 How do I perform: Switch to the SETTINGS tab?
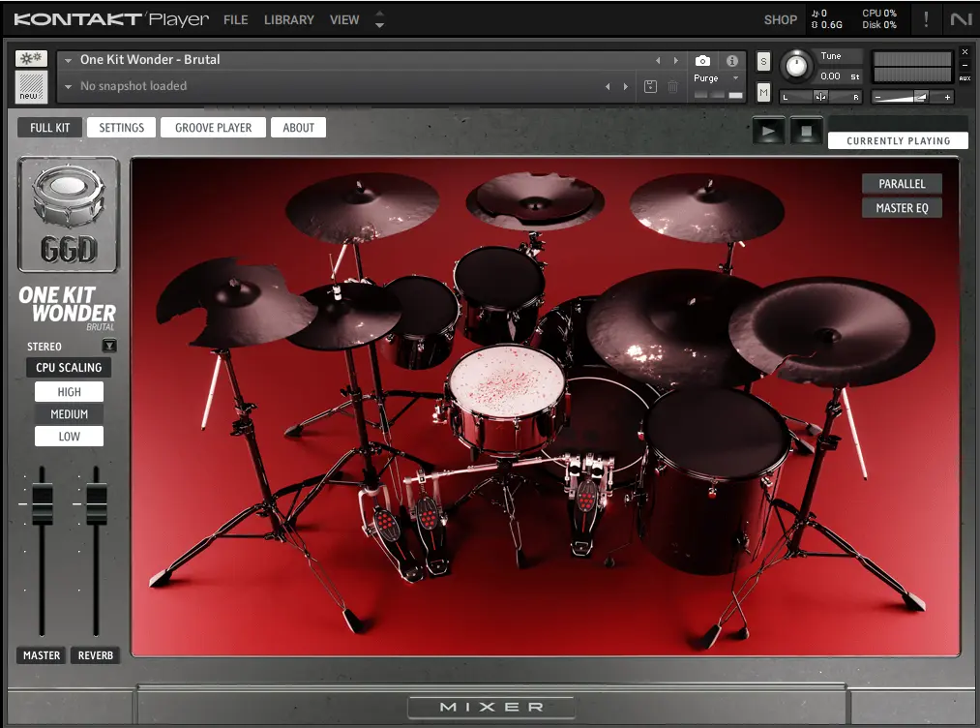121,128
